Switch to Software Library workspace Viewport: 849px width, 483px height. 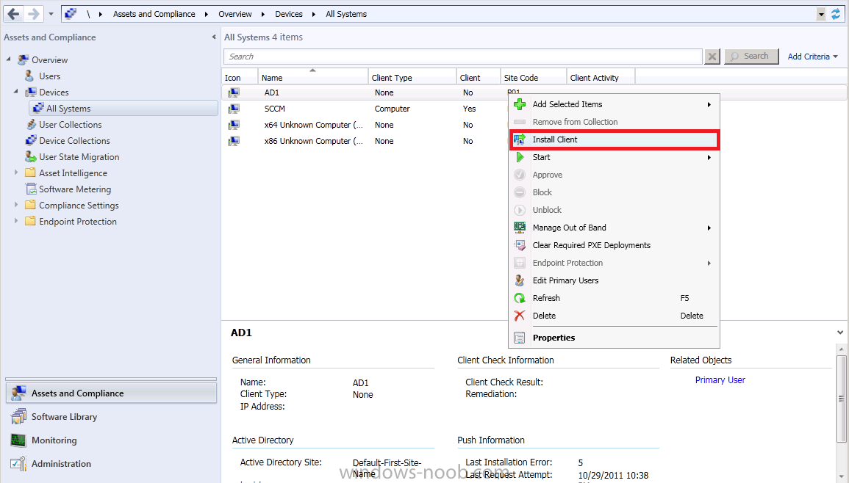pos(111,416)
